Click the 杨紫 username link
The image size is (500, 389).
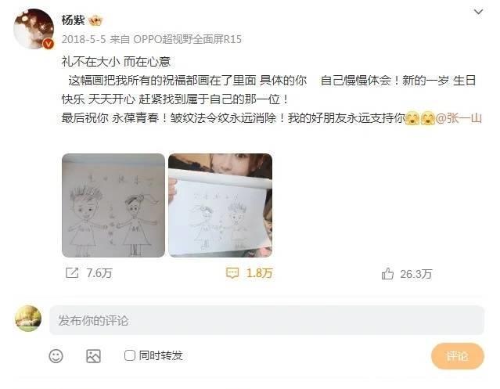(73, 20)
